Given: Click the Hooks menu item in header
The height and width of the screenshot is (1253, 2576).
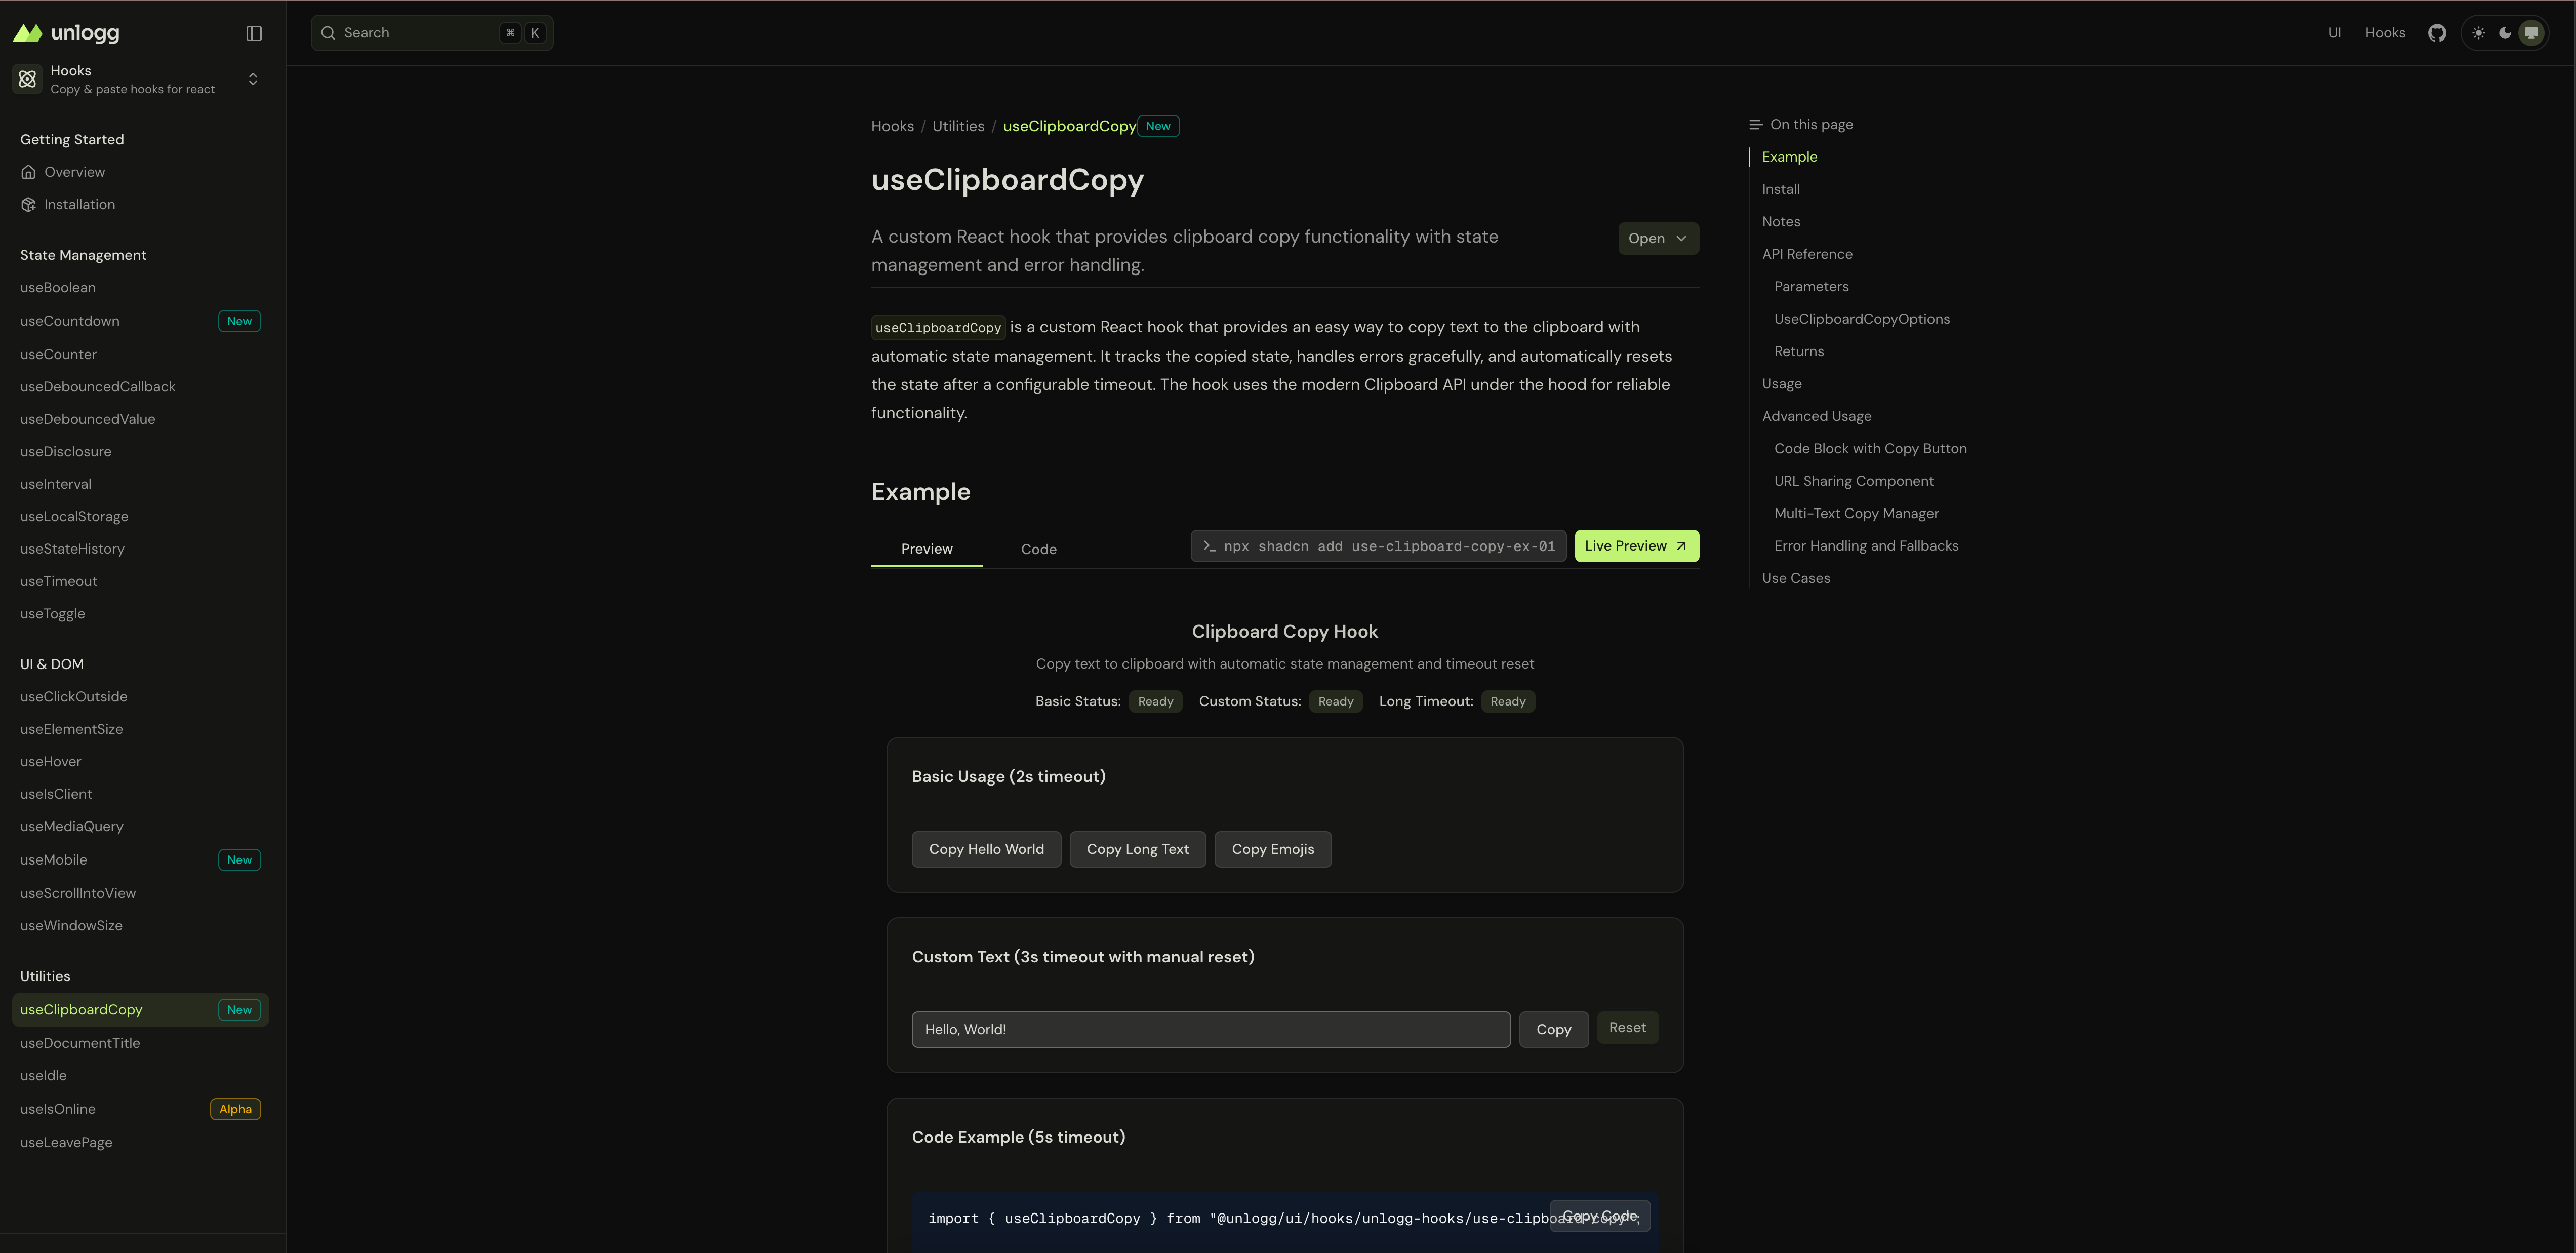Looking at the screenshot, I should click(x=2386, y=32).
